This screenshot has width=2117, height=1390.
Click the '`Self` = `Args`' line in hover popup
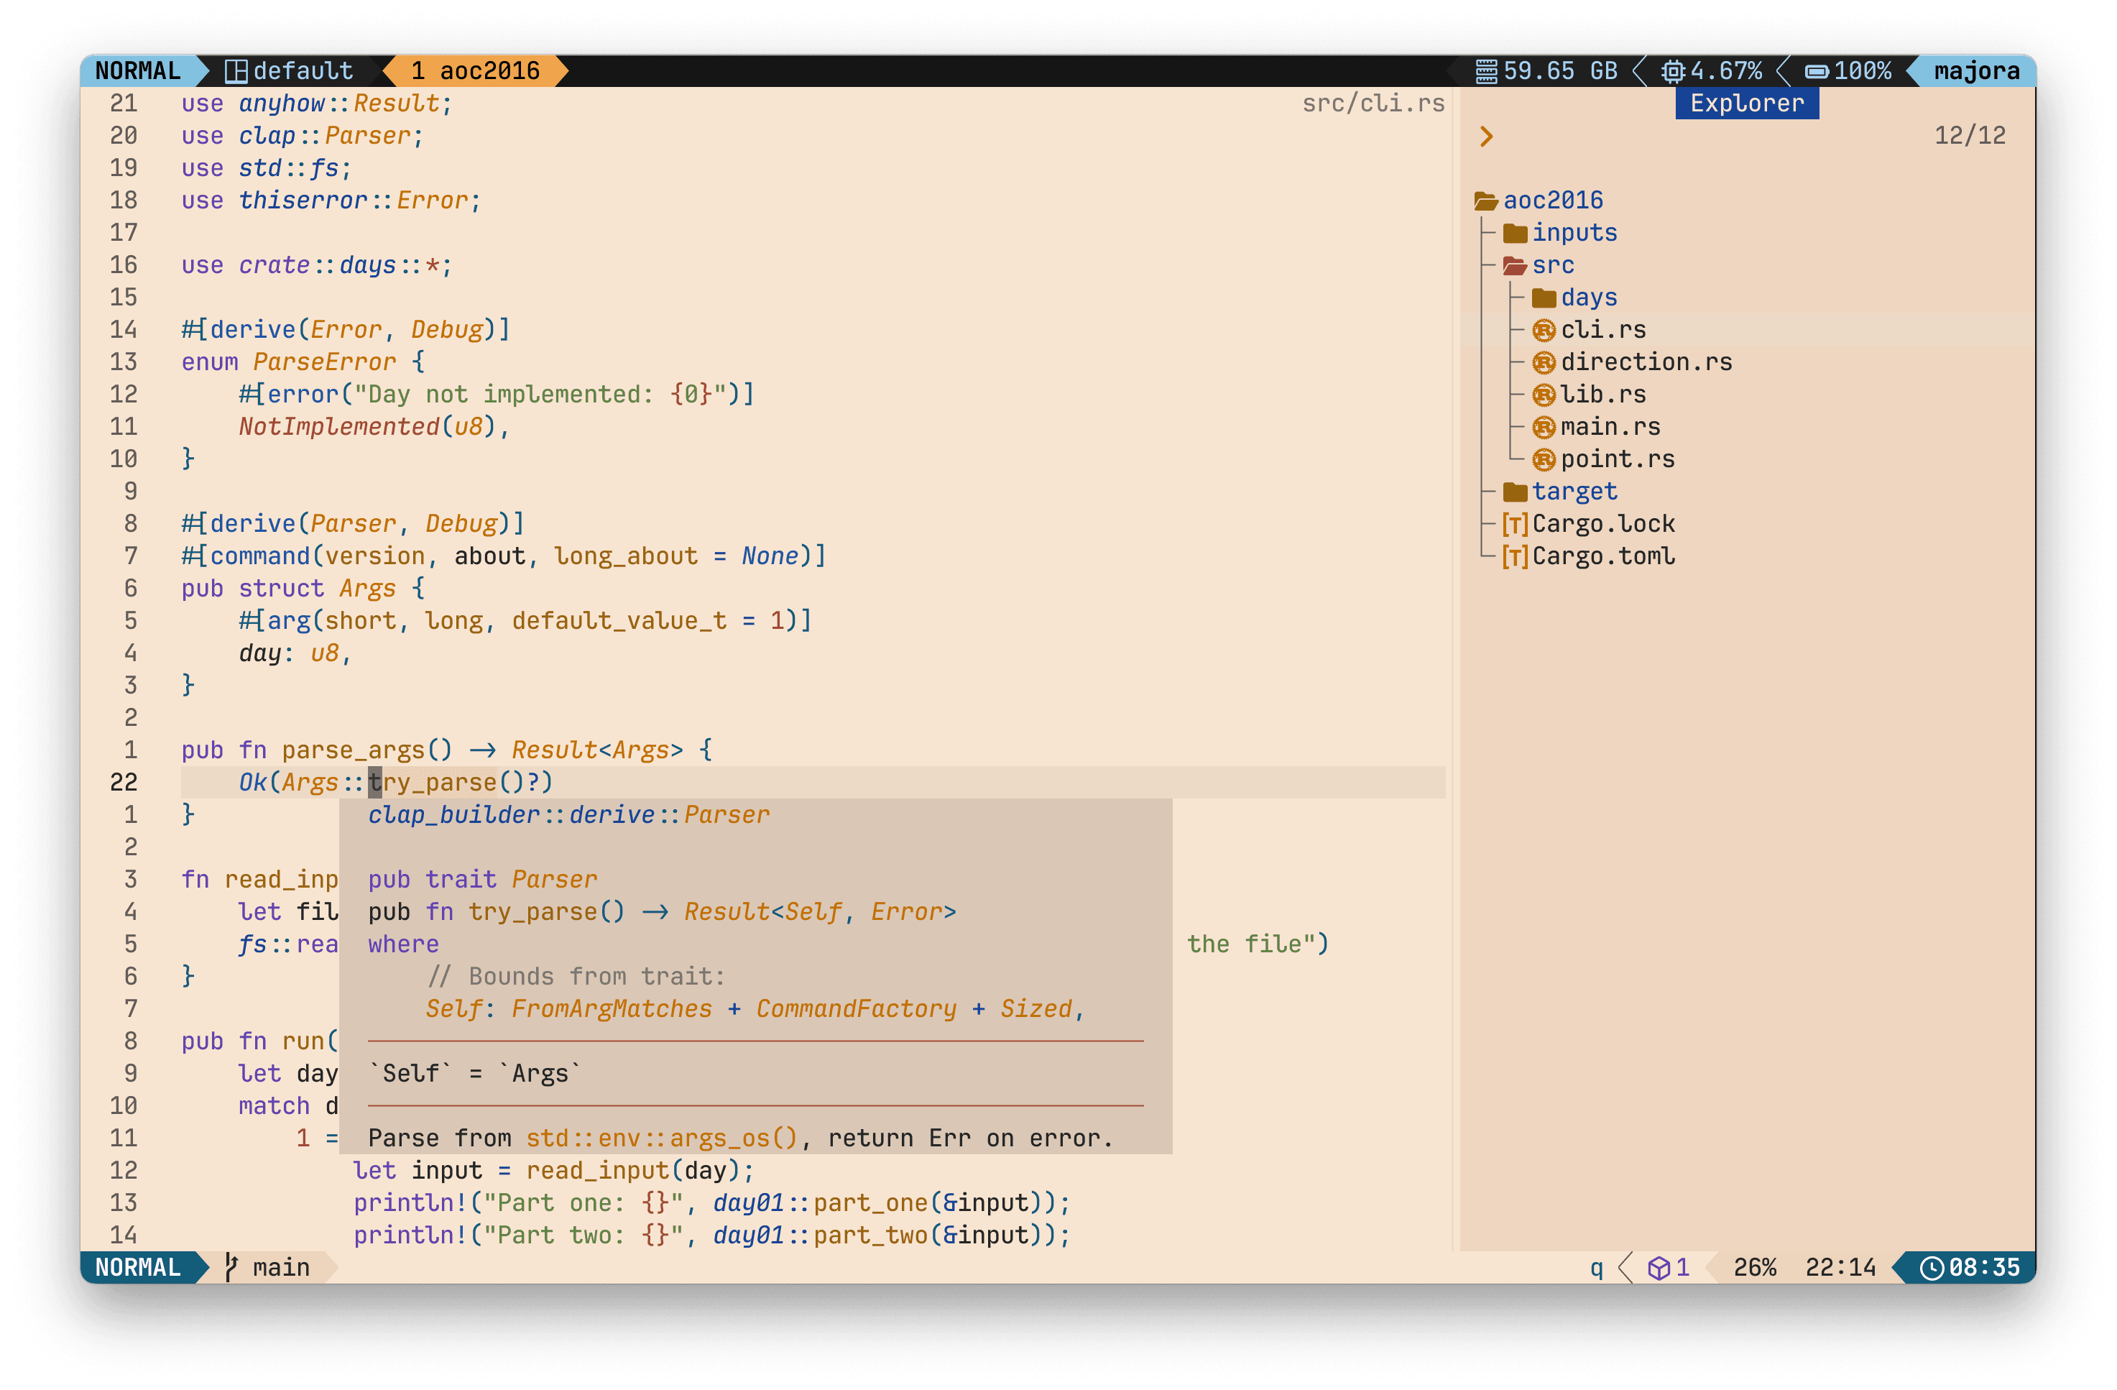(475, 1074)
